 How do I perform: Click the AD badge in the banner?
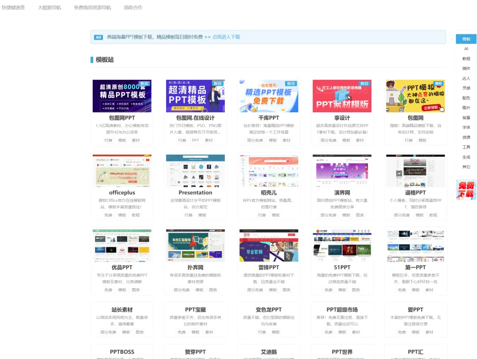coord(98,37)
